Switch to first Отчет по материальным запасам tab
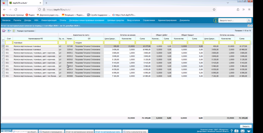263x133 pixels. [79, 132]
